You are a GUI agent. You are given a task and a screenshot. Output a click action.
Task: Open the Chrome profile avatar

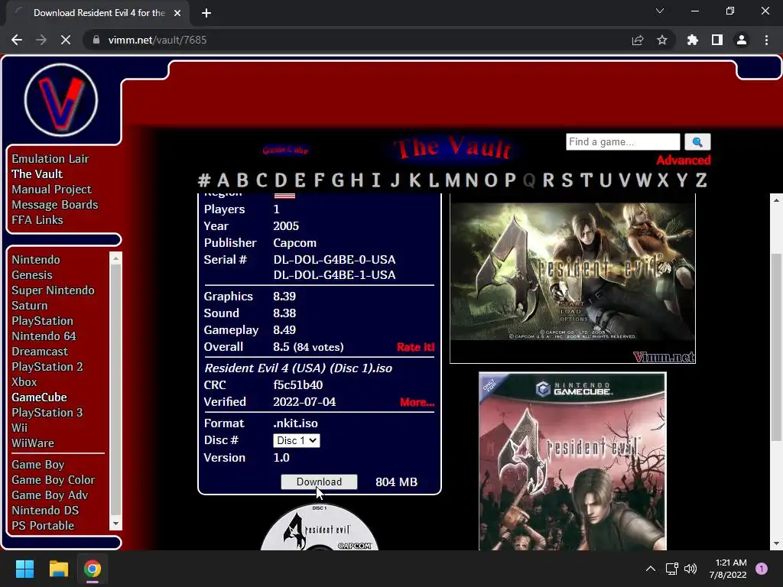tap(741, 40)
